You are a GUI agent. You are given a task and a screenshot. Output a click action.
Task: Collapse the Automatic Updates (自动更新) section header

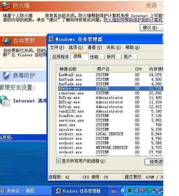[x=23, y=41]
